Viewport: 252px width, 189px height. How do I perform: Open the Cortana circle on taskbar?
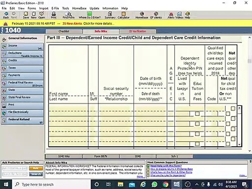coord(97,184)
